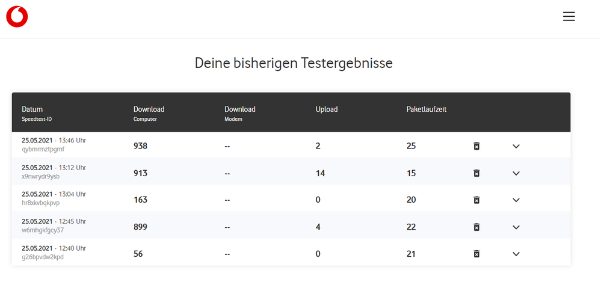Expand the 13:04 Uhr result details
The width and height of the screenshot is (601, 288).
point(516,200)
